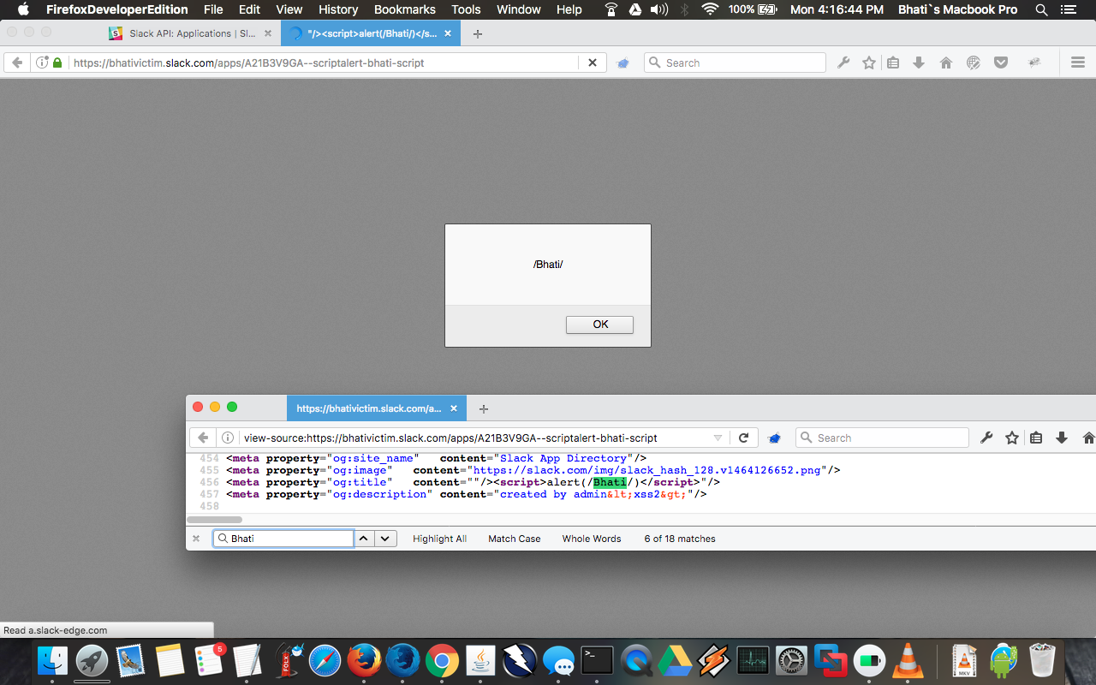Click the Spotlight search icon in menu bar
Viewport: 1096px width, 685px height.
pos(1041,9)
